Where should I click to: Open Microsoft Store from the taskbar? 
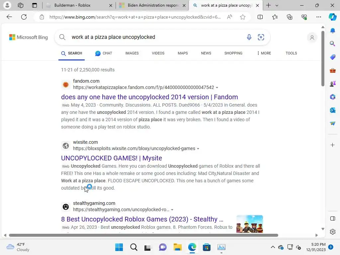point(207,247)
